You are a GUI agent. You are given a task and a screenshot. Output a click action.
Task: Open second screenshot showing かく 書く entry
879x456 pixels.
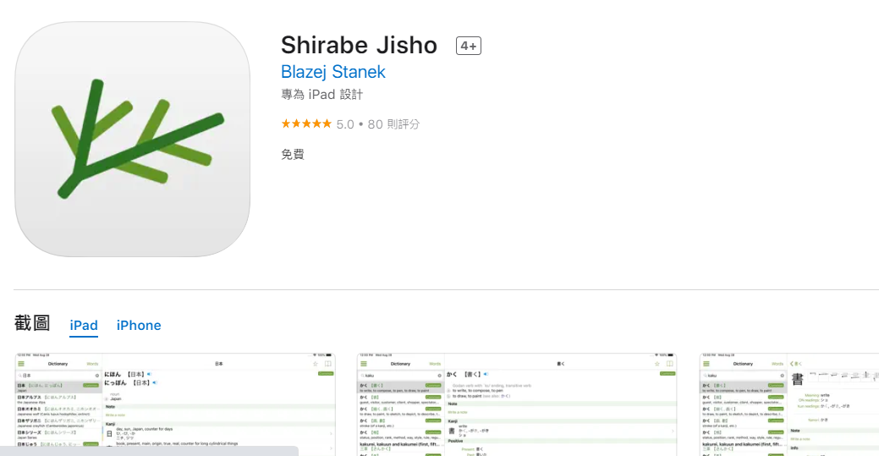pyautogui.click(x=517, y=404)
